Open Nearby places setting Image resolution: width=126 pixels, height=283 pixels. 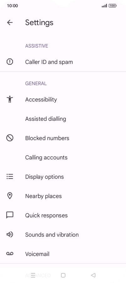click(x=63, y=196)
